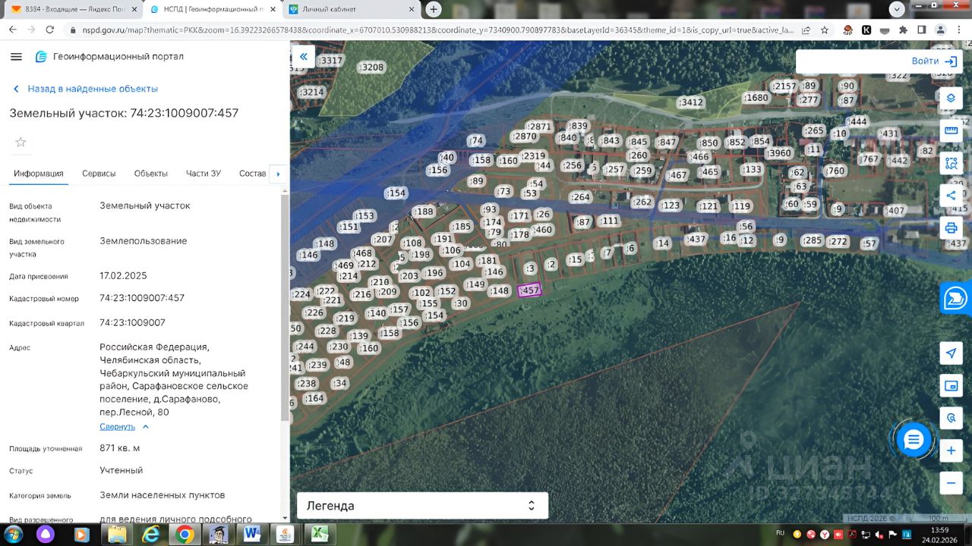This screenshot has width=972, height=546.
Task: Open the hamburger main menu
Action: click(16, 57)
